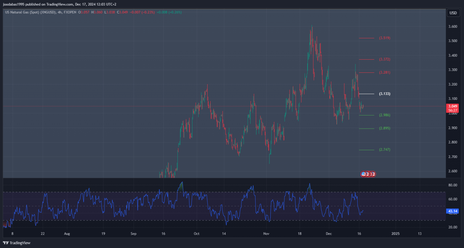Click the 80.00 mark on RSI scale

[453, 185]
